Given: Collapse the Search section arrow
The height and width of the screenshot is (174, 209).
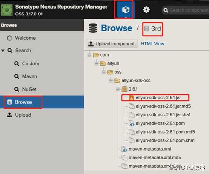Looking at the screenshot, I should tap(3, 51).
